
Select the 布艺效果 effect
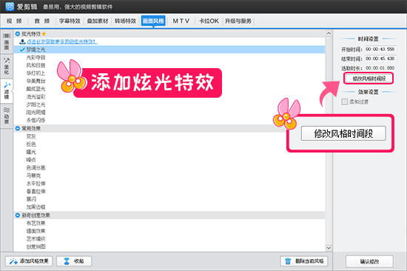click(36, 223)
